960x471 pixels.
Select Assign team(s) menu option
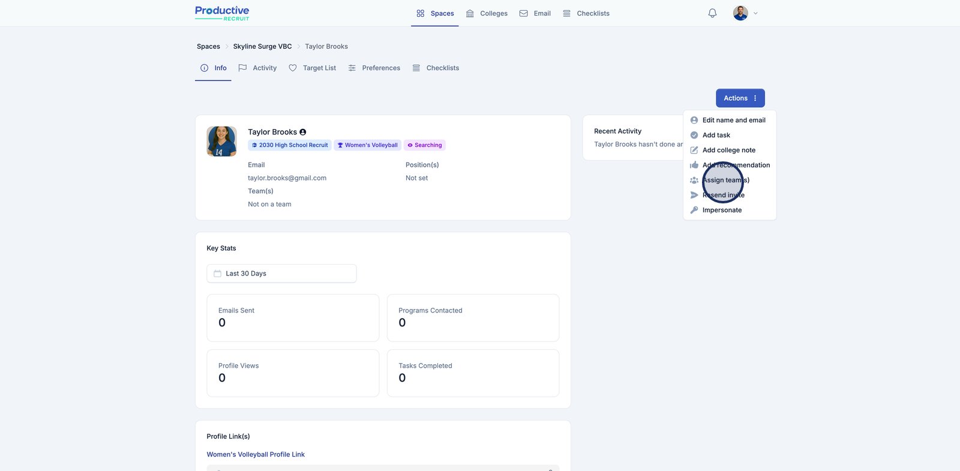pos(726,180)
